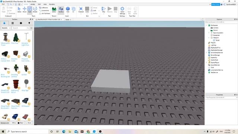Click the Properties filter field
This screenshot has width=238, height=134.
pos(221,98)
